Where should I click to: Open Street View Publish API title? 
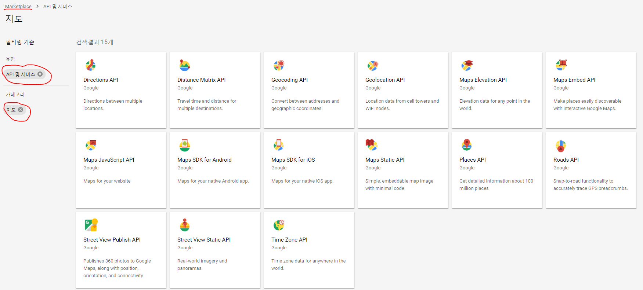(112, 240)
